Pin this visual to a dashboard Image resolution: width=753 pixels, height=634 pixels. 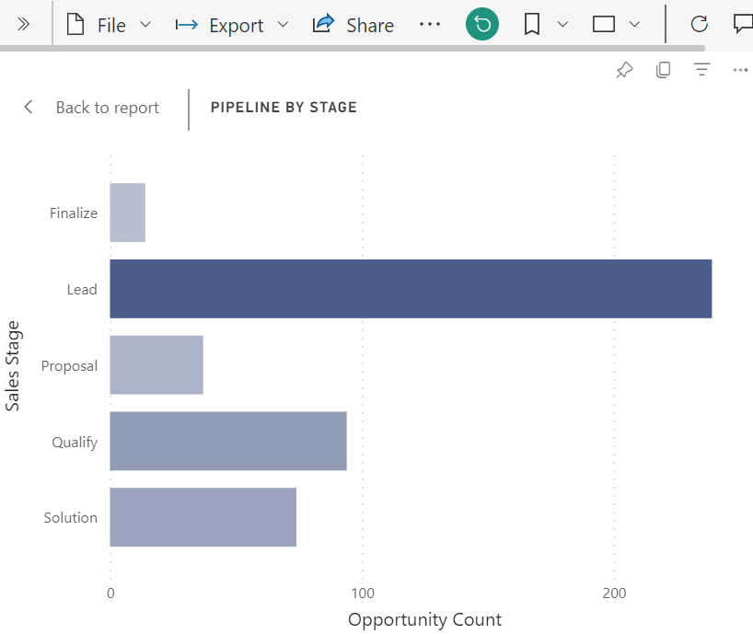click(x=624, y=69)
